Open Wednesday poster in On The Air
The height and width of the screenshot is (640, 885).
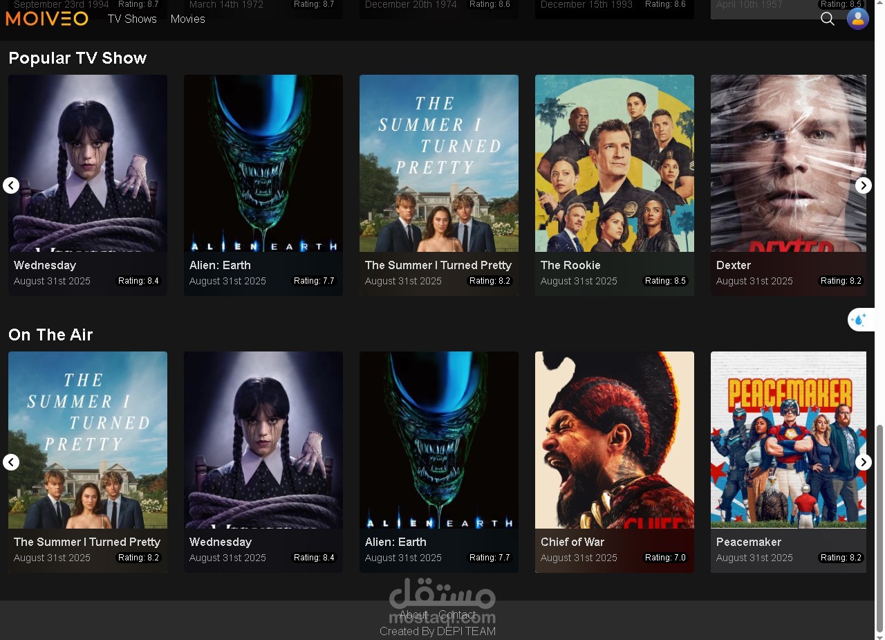pos(263,440)
